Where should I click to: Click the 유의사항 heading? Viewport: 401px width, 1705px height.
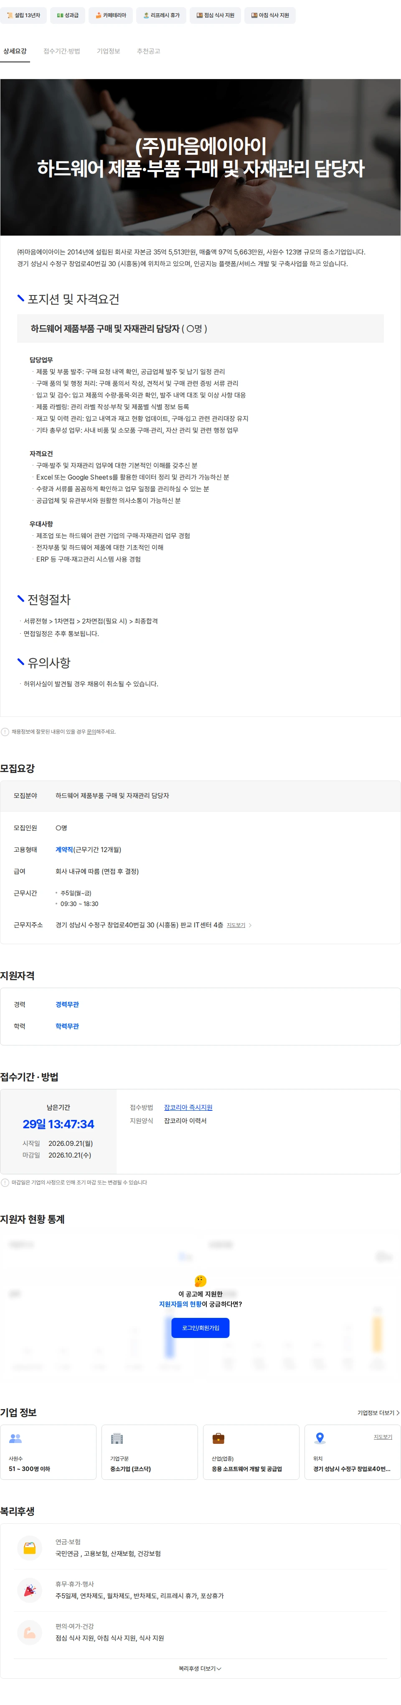pyautogui.click(x=49, y=662)
